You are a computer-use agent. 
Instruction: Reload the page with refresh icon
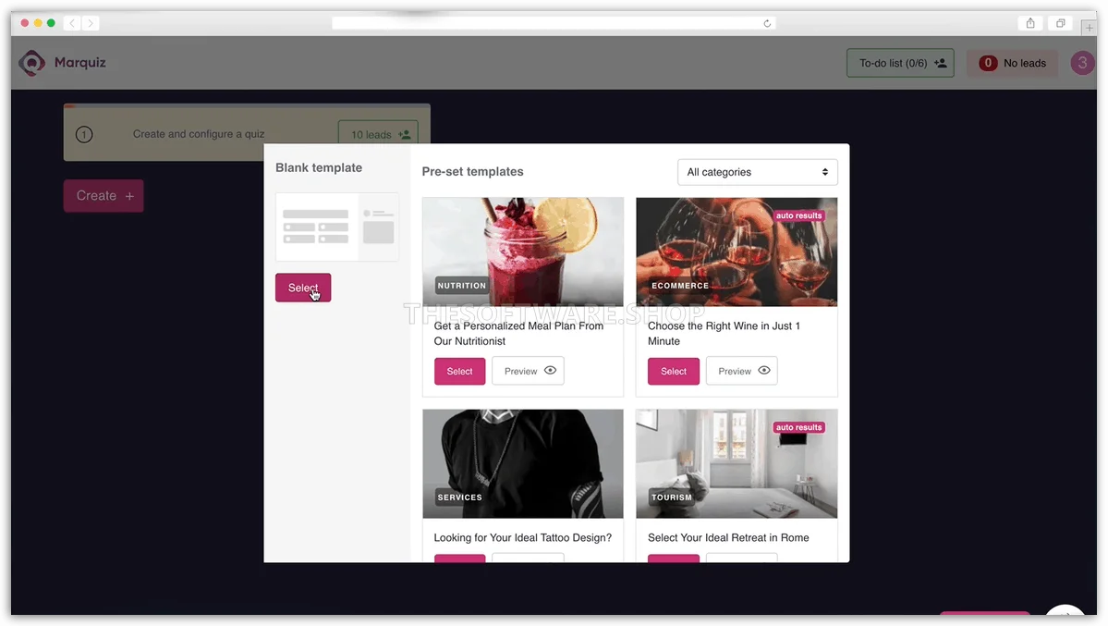tap(767, 23)
